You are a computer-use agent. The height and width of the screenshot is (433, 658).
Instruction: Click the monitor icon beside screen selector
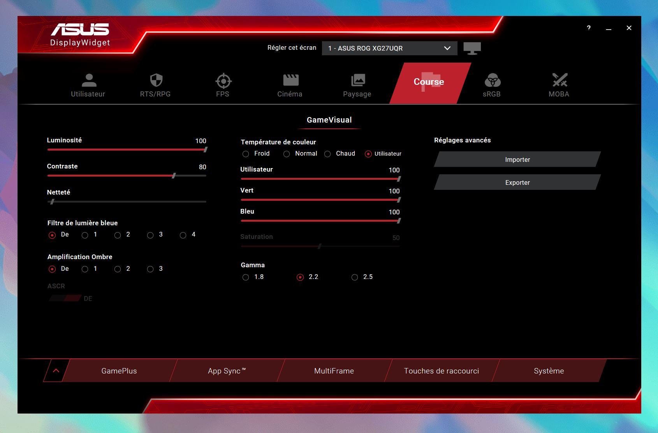tap(472, 49)
